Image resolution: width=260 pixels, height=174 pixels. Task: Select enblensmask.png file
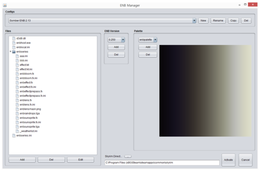click(30, 109)
